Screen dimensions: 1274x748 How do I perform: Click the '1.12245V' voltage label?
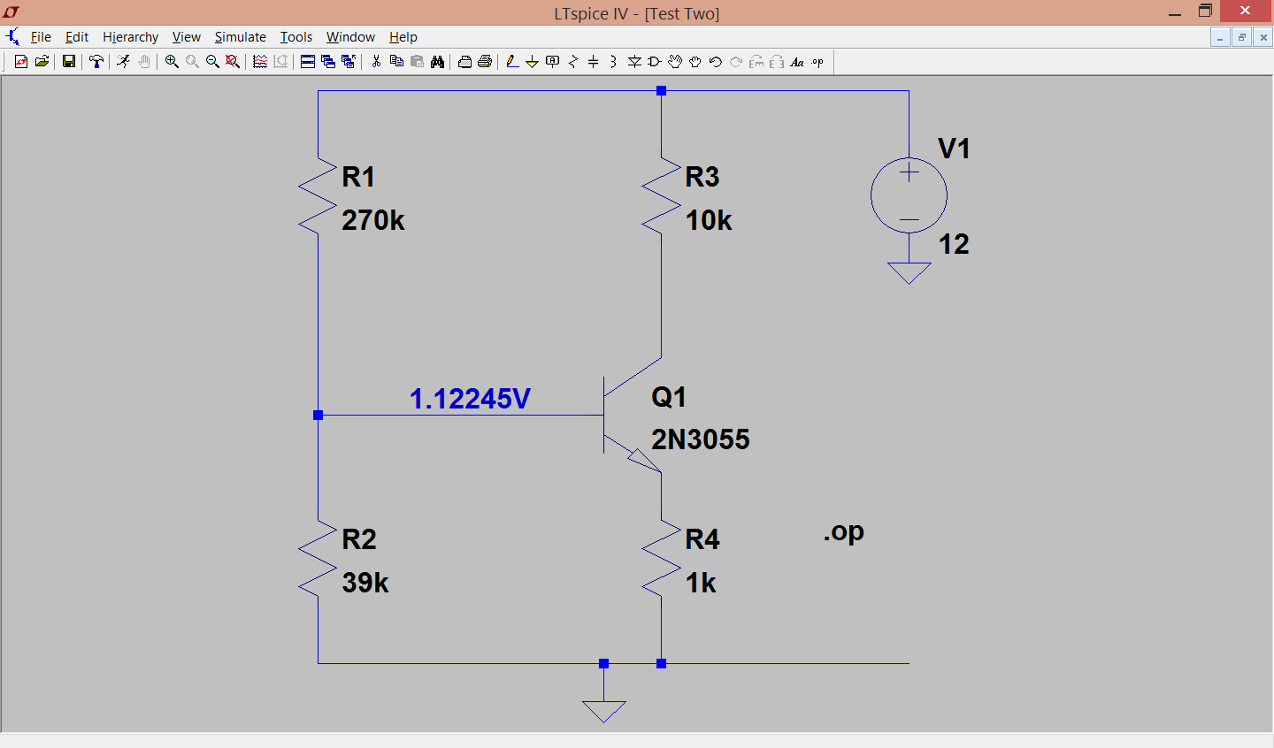pos(470,399)
